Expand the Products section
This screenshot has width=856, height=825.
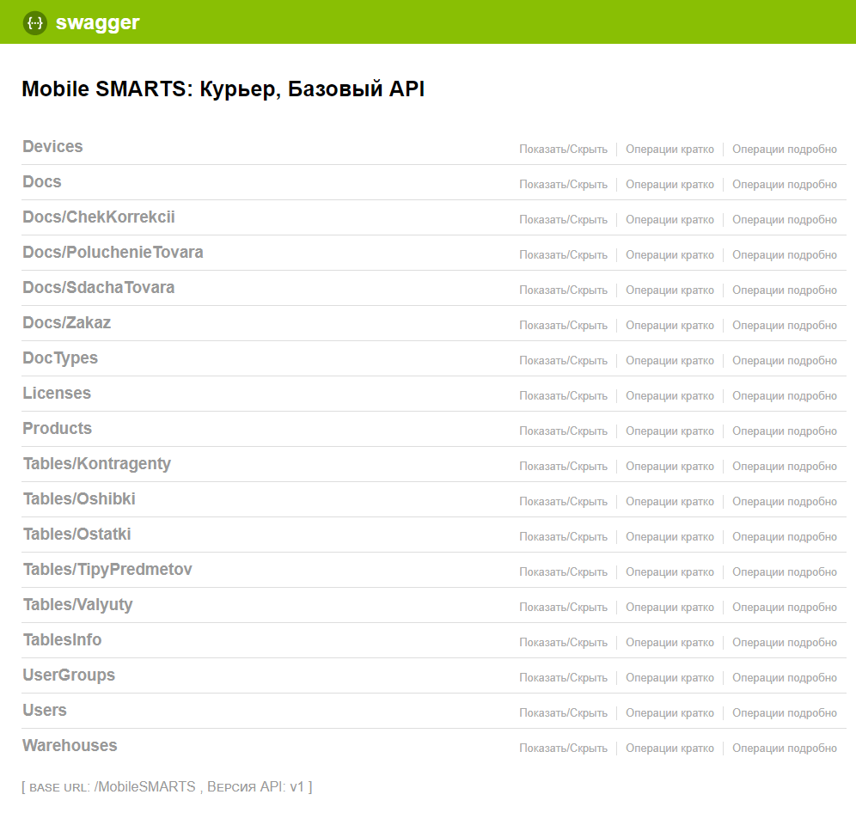click(58, 429)
